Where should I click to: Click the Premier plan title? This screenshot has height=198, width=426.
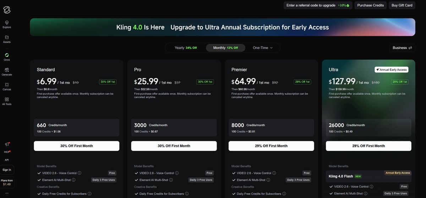(239, 70)
